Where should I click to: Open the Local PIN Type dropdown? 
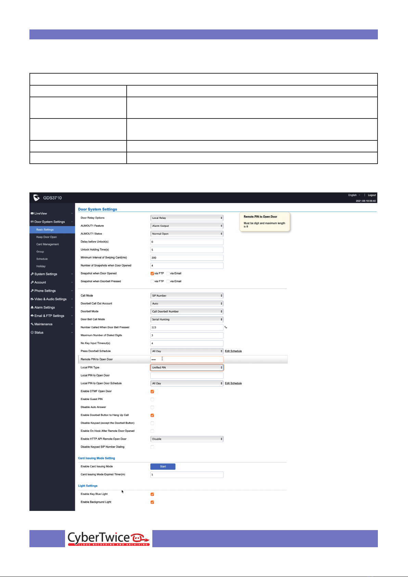click(x=187, y=367)
